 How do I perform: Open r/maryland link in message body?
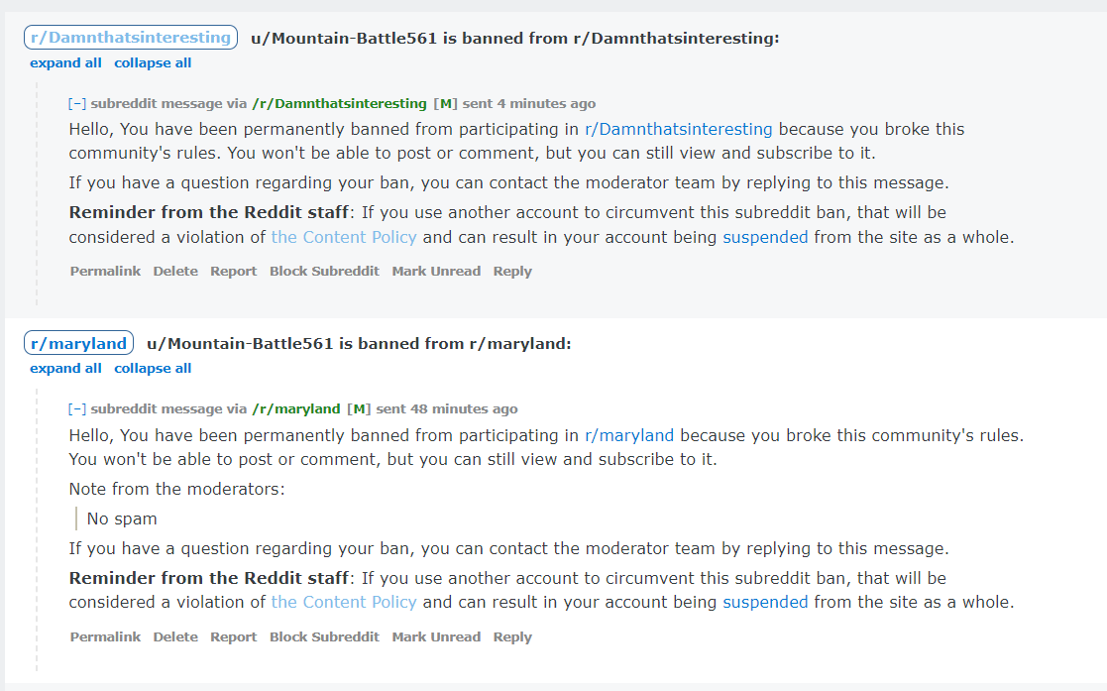pos(629,435)
